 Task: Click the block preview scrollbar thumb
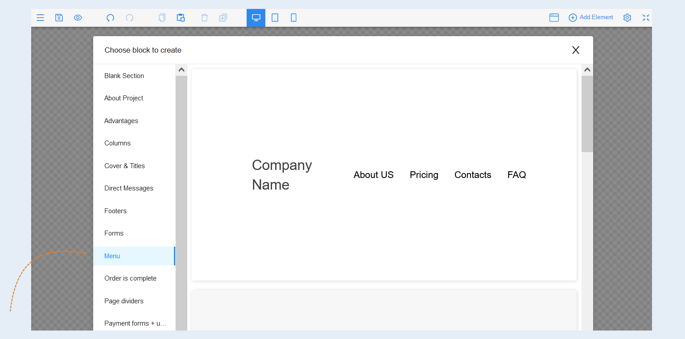click(x=587, y=114)
